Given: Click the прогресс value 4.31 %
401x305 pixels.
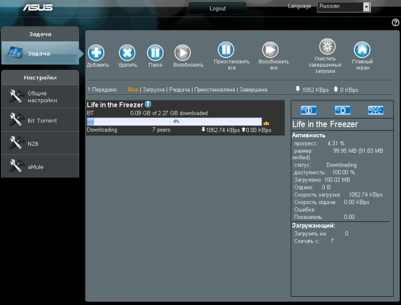Looking at the screenshot, I should click(336, 143).
